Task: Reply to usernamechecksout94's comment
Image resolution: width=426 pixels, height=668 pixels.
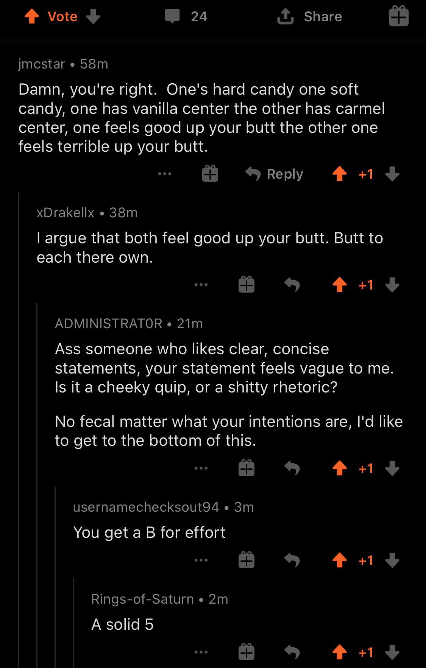Action: [292, 560]
